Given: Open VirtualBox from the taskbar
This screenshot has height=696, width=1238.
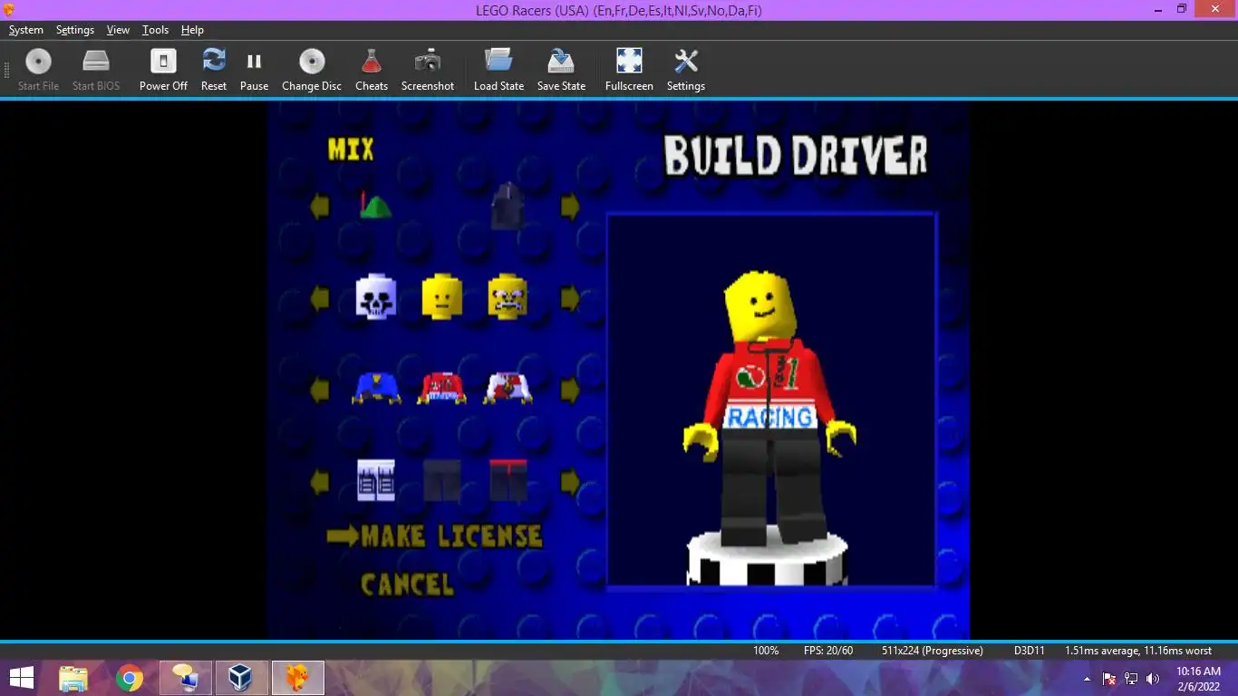Looking at the screenshot, I should pyautogui.click(x=240, y=678).
